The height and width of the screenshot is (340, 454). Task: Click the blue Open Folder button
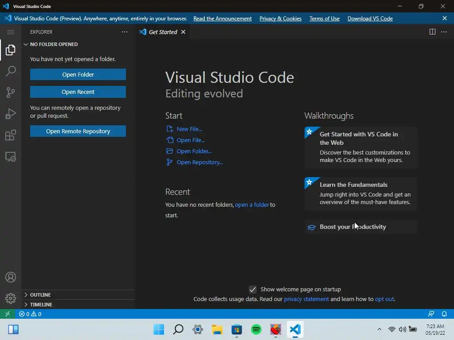tap(78, 74)
